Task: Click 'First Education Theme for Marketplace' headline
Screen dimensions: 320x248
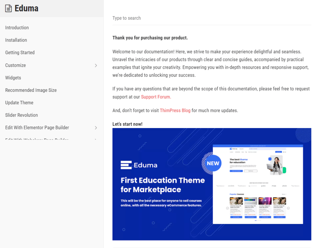Action: 162,185
